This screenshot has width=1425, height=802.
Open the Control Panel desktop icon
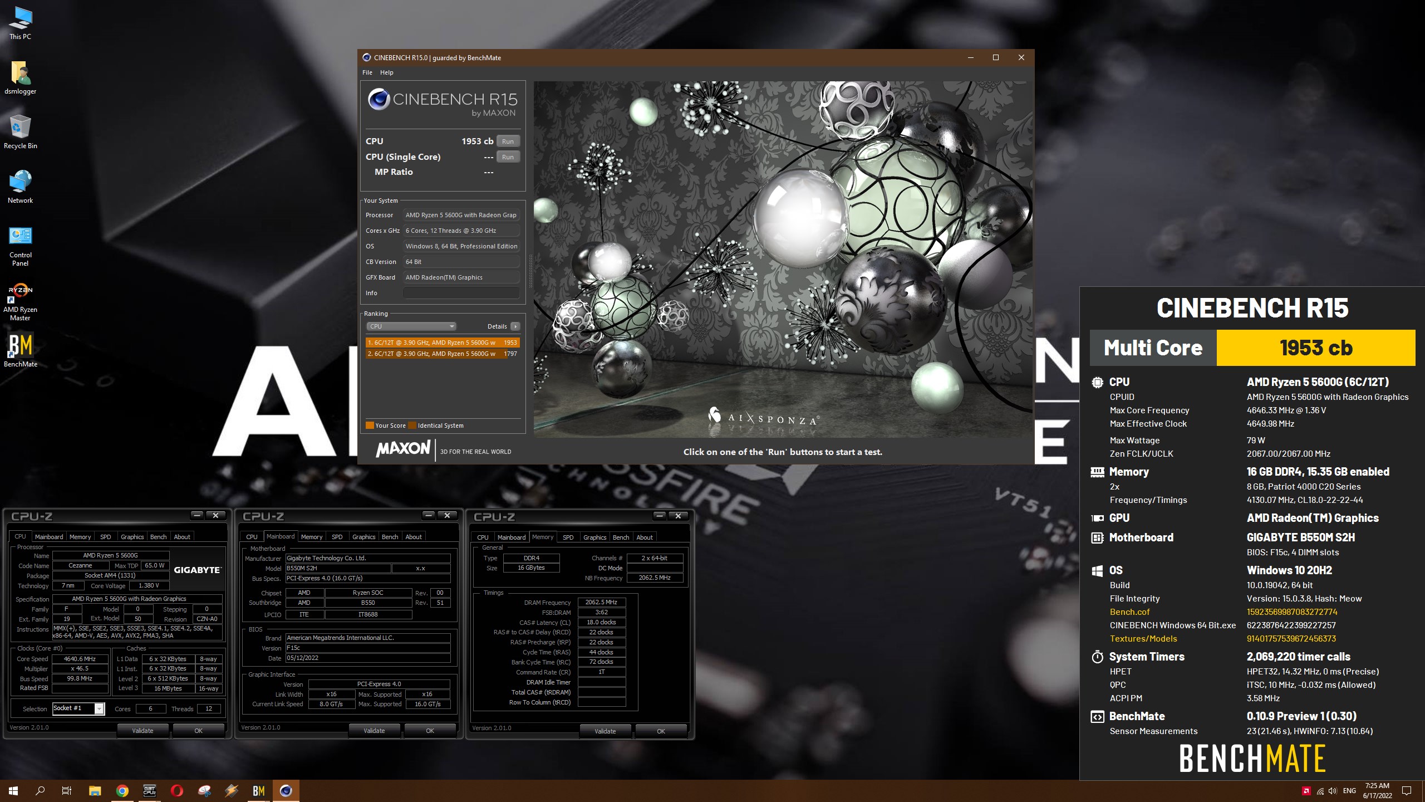20,246
